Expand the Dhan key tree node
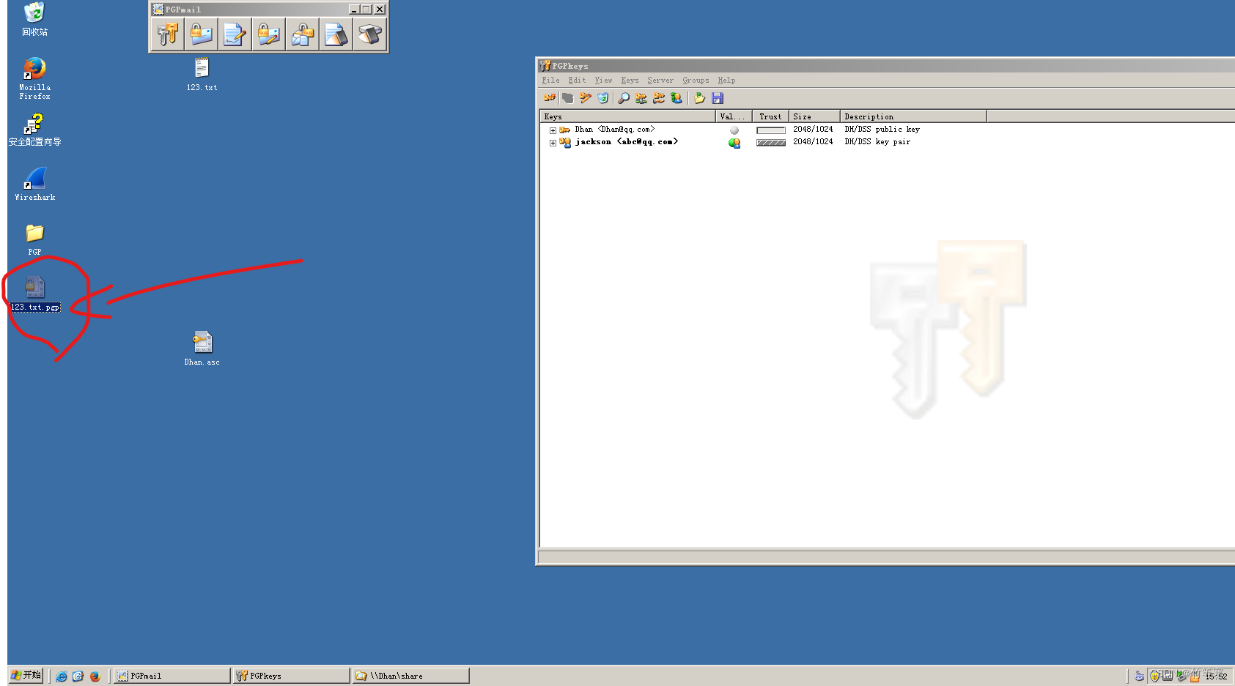 tap(553, 130)
